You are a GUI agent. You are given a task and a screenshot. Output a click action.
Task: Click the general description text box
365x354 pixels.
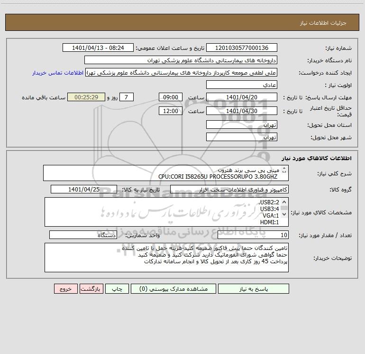(166, 173)
